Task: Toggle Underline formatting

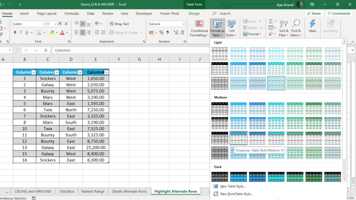Action: [27, 32]
